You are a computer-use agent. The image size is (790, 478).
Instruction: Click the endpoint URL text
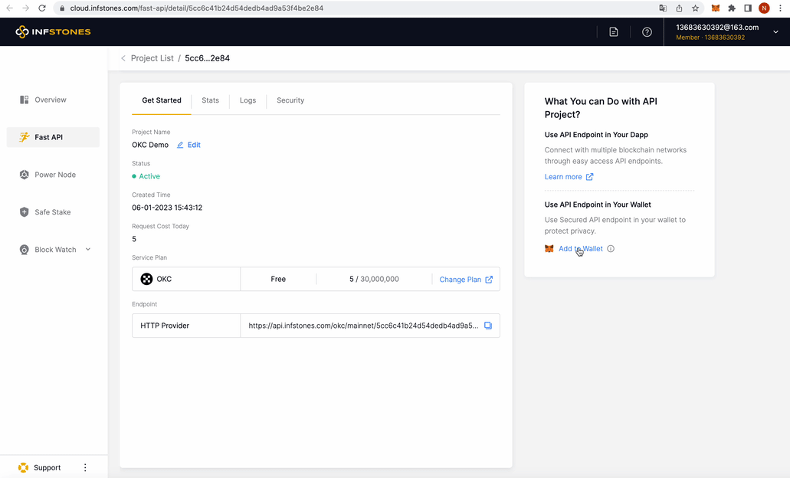pos(364,326)
